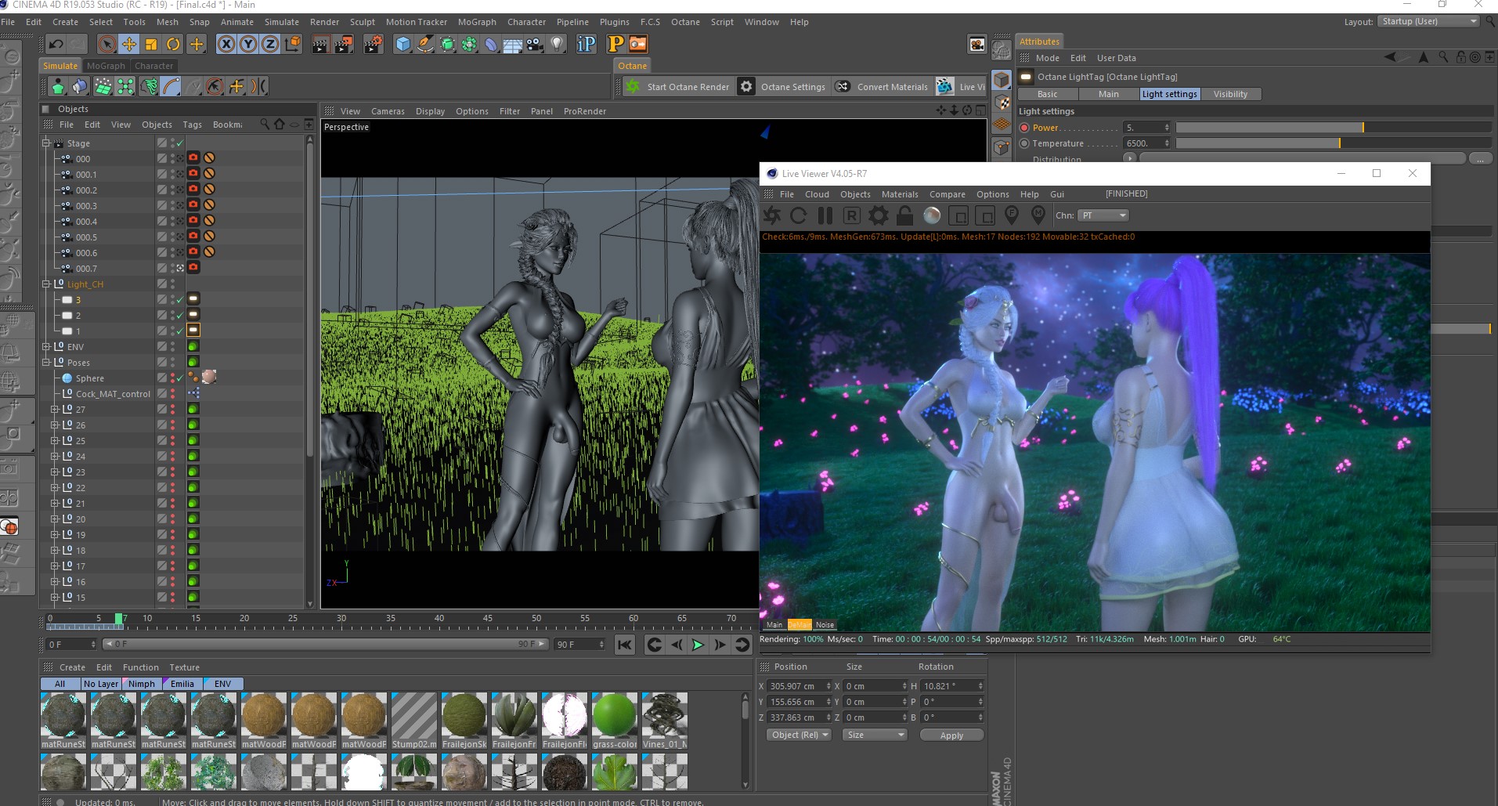Viewport: 1498px width, 806px height.
Task: Open the Simulate menu in menu bar
Action: tap(281, 22)
